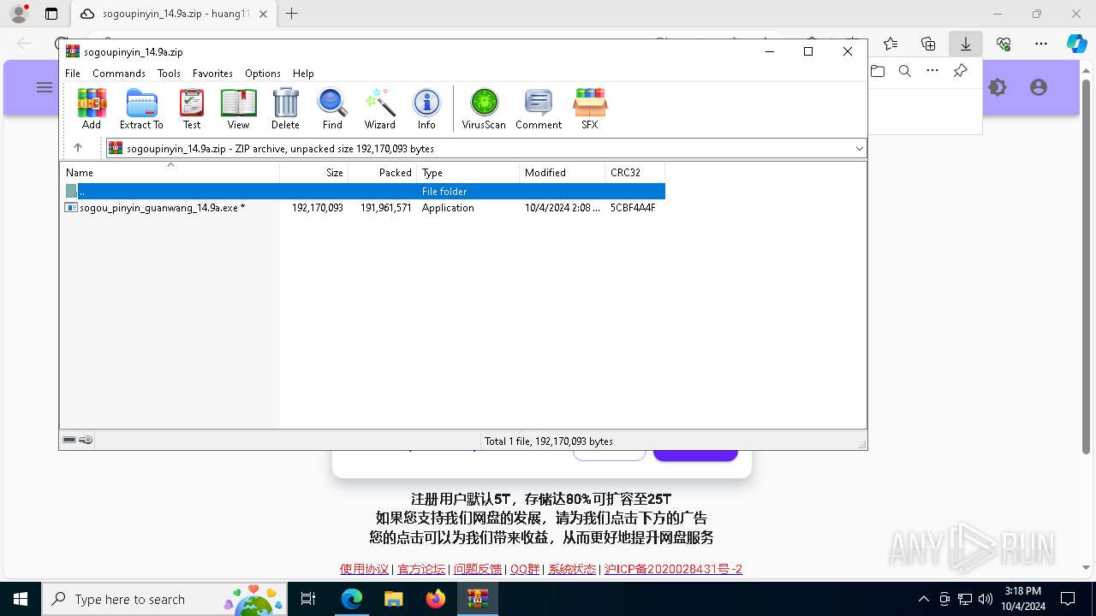
Task: Expand the archive path dropdown
Action: point(859,149)
